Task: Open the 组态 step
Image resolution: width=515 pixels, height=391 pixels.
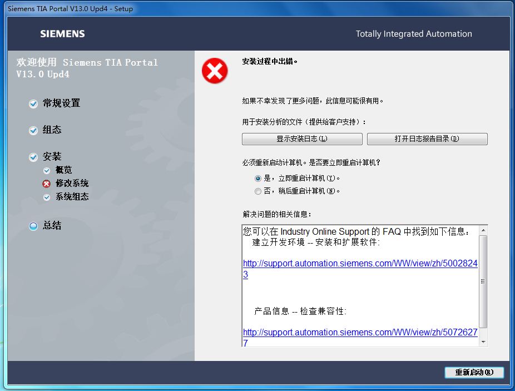Action: (52, 130)
